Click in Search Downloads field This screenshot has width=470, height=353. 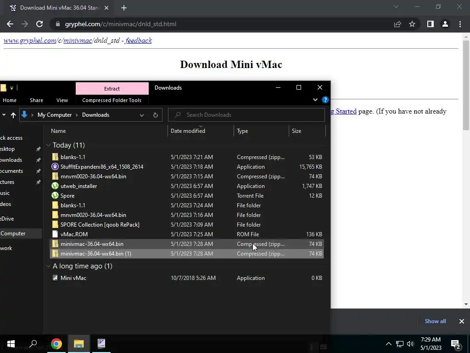tap(246, 115)
